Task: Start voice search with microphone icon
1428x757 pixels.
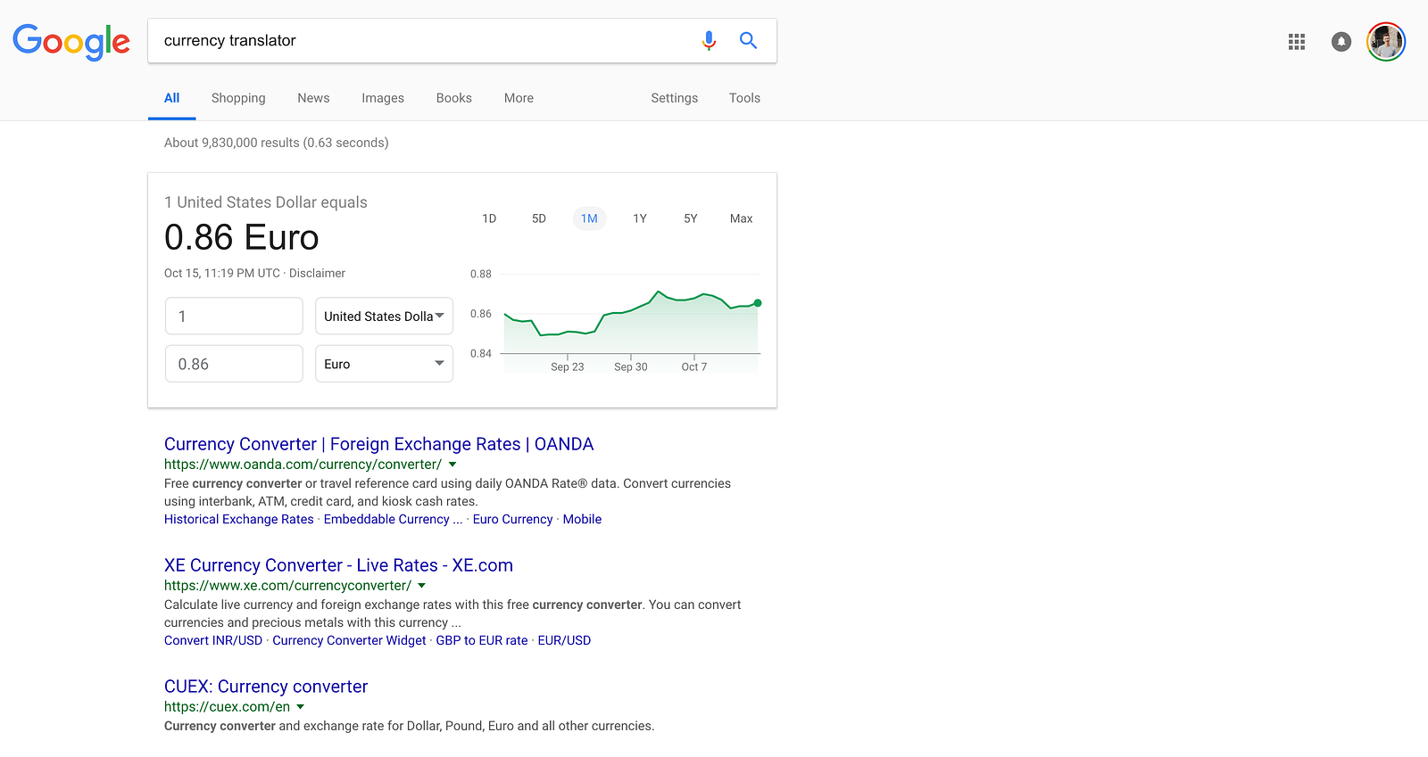Action: click(x=709, y=41)
